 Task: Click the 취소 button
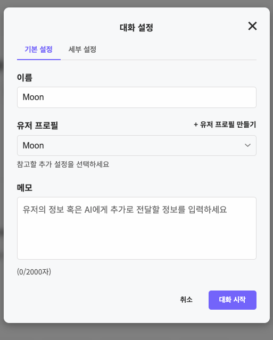[186, 300]
